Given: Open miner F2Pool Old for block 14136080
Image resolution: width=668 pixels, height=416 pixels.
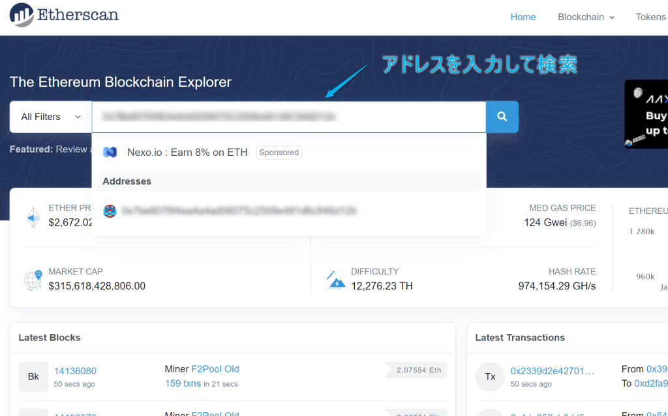Looking at the screenshot, I should (x=215, y=369).
